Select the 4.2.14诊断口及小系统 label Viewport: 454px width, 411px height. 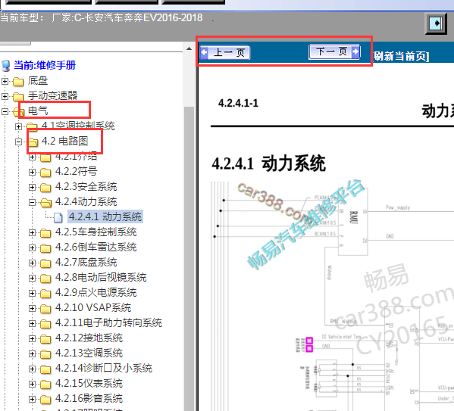tap(104, 368)
